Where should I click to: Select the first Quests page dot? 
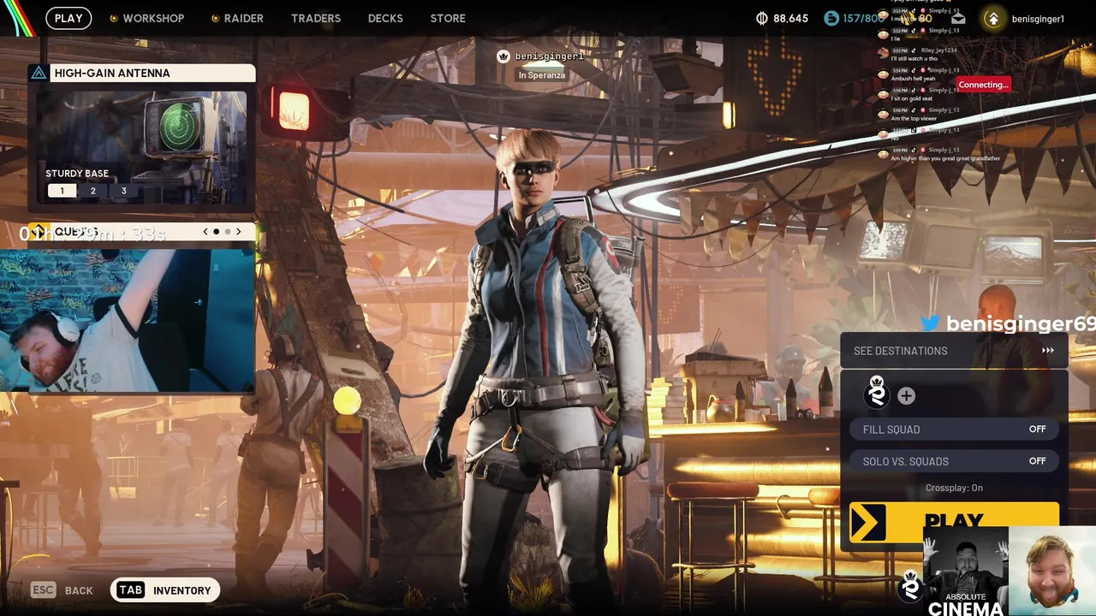(x=216, y=232)
